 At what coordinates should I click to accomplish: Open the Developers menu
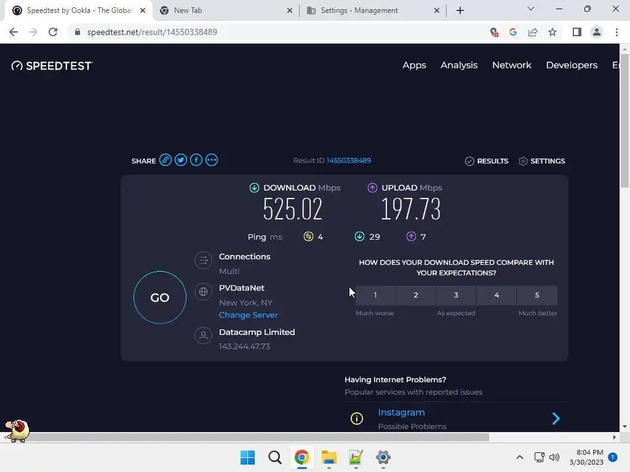pos(572,65)
